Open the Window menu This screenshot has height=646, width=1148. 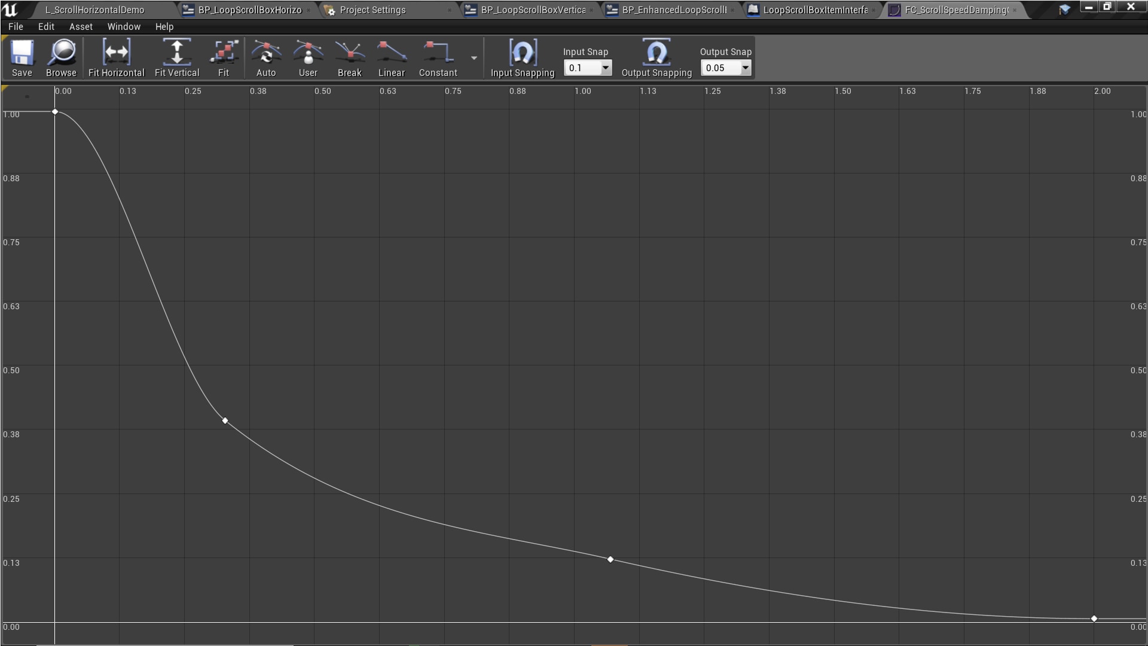point(124,26)
